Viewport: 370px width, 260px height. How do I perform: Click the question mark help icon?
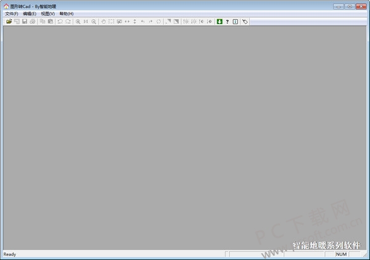227,22
